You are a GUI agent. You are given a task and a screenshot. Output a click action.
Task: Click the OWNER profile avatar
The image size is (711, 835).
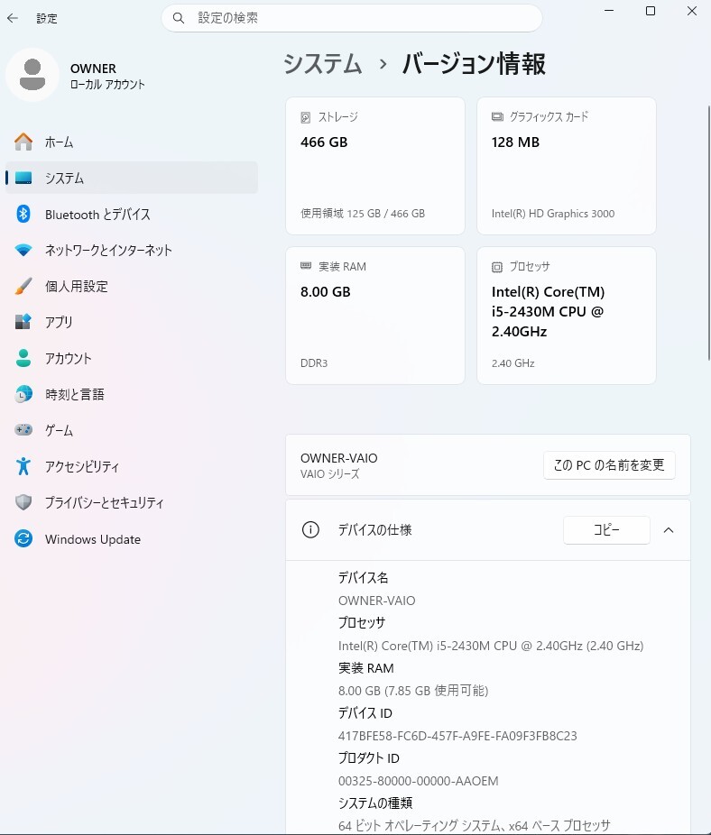[32, 75]
